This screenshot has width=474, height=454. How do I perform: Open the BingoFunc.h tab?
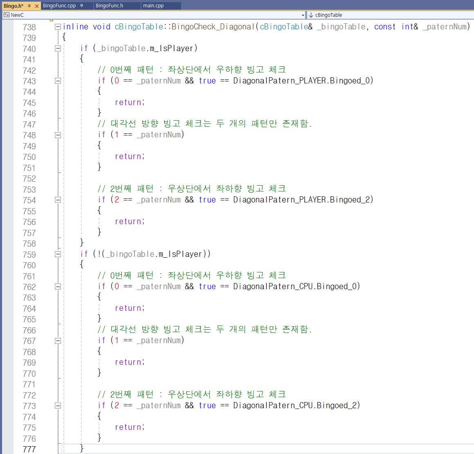110,5
